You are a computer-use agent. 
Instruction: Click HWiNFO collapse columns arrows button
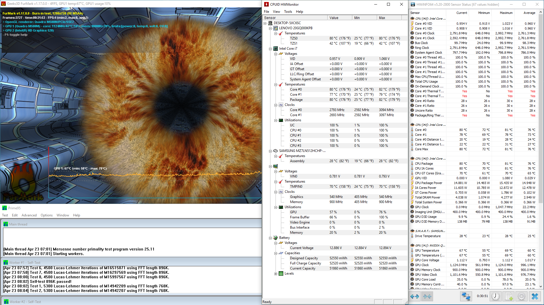[427, 296]
